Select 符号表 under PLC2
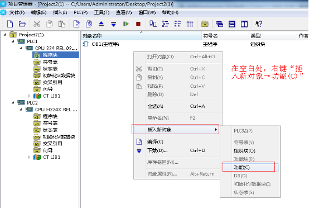The height and width of the screenshot is (208, 309). coord(50,123)
